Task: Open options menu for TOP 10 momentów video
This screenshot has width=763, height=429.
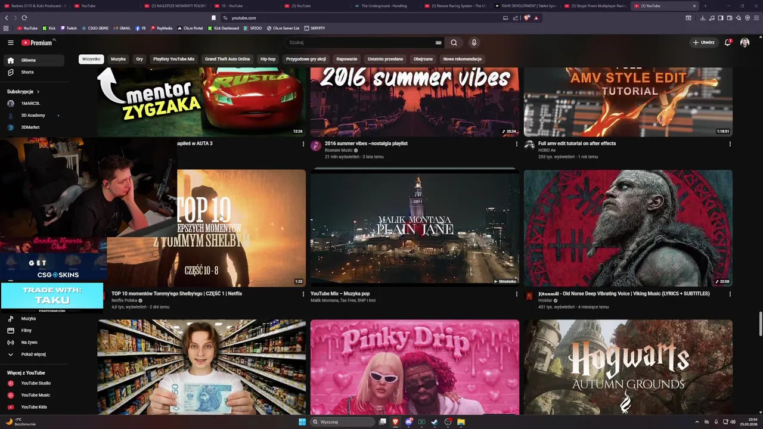Action: coord(303,294)
